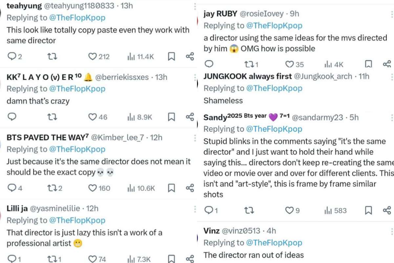Share jay RUBY's reply

pos(387,64)
